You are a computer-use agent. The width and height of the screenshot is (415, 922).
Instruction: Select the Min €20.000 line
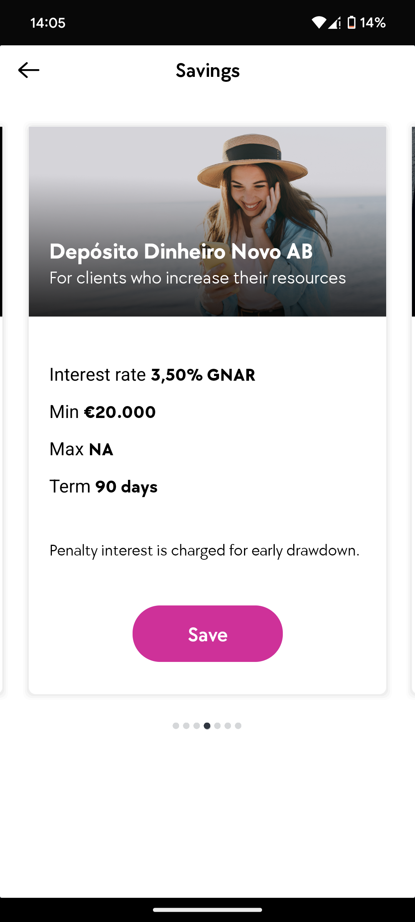103,412
